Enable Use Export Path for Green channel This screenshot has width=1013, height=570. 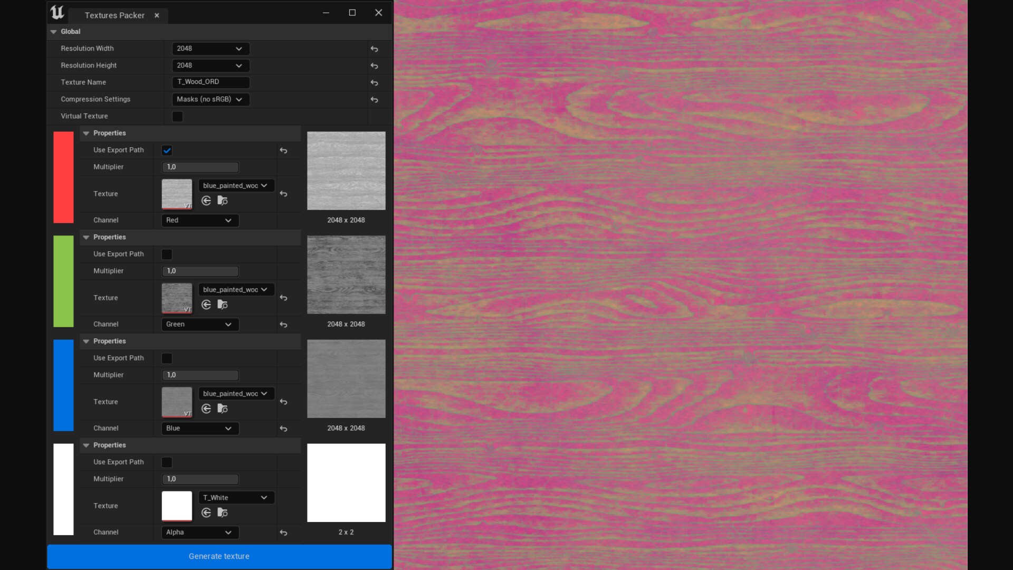(167, 254)
